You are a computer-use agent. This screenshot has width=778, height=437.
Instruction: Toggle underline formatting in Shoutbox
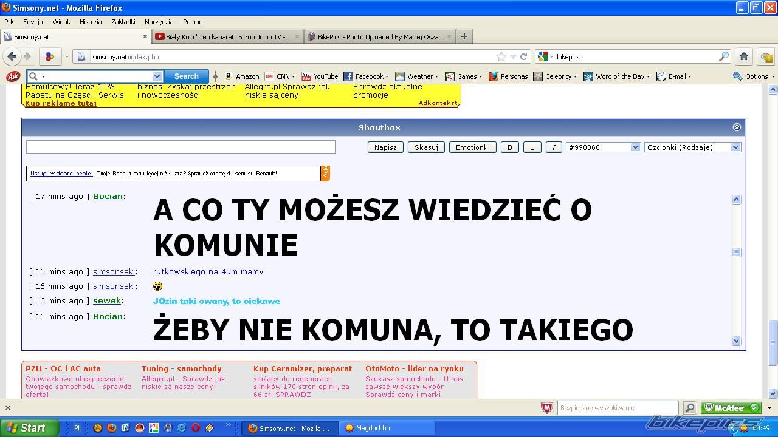[x=532, y=147]
